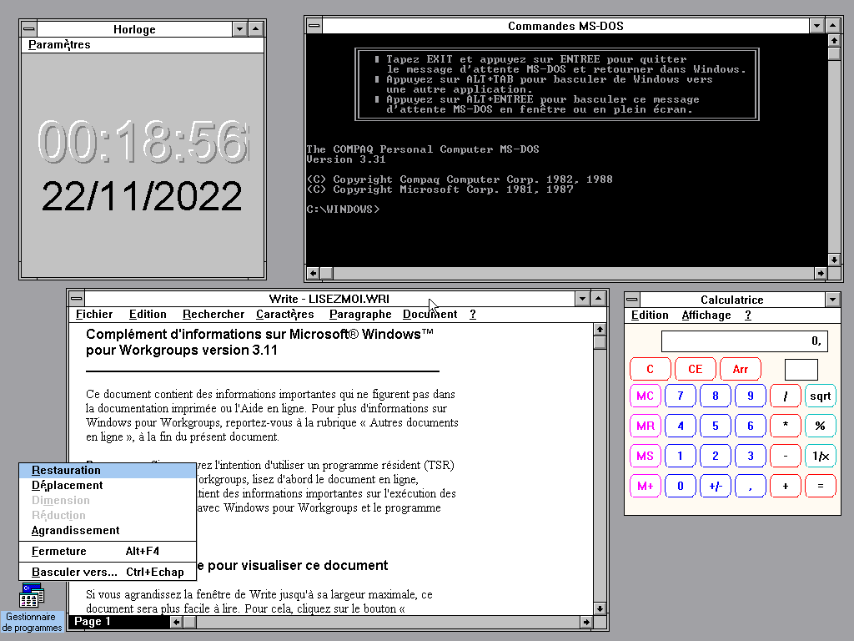Expand the Caractères menu in Write

[x=284, y=314]
